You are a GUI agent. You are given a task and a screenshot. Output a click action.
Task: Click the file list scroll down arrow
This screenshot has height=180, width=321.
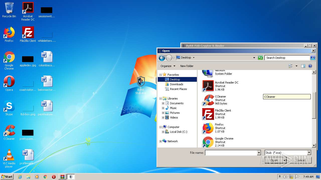click(x=314, y=145)
